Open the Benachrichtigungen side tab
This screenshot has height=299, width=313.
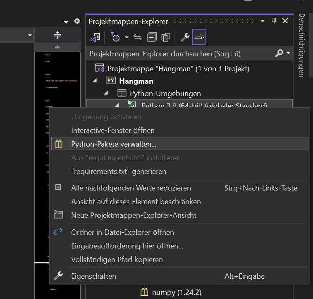[301, 46]
